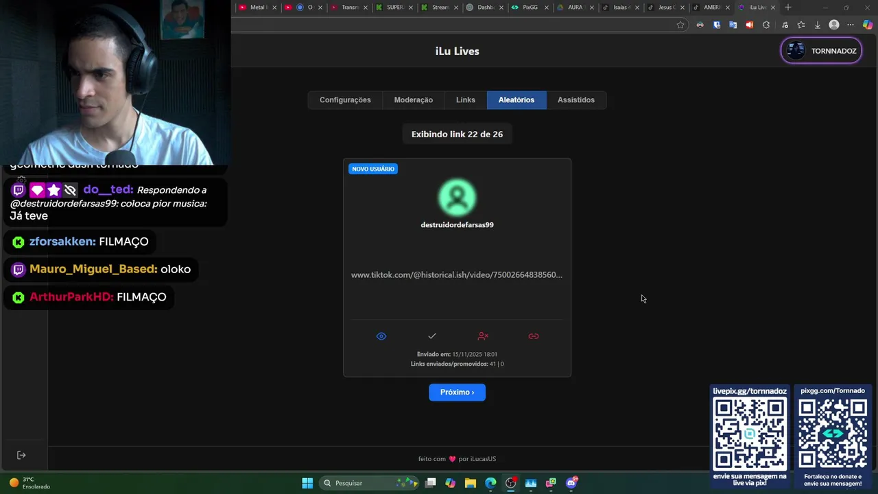Open the weather widget showing 31°C
This screenshot has height=494, width=878.
click(29, 483)
